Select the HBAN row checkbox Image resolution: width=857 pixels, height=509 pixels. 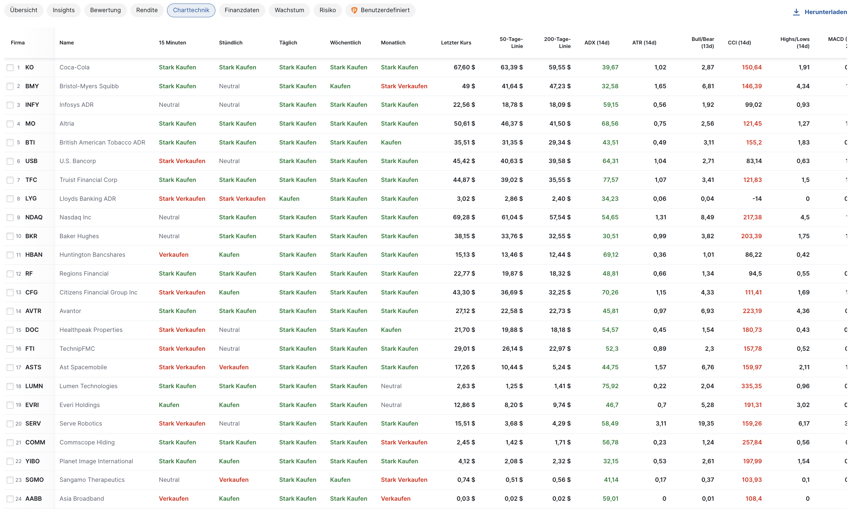[10, 255]
